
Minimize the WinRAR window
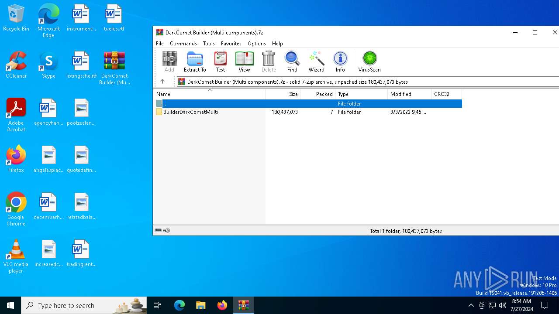coord(515,32)
